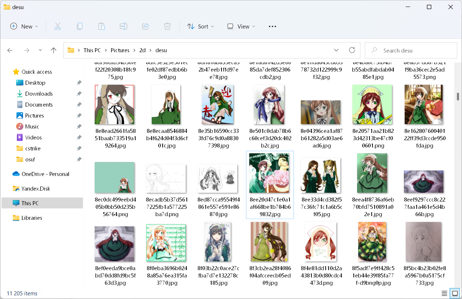Click the vertical scrollbar thumb
The image size is (462, 299).
[x=458, y=96]
